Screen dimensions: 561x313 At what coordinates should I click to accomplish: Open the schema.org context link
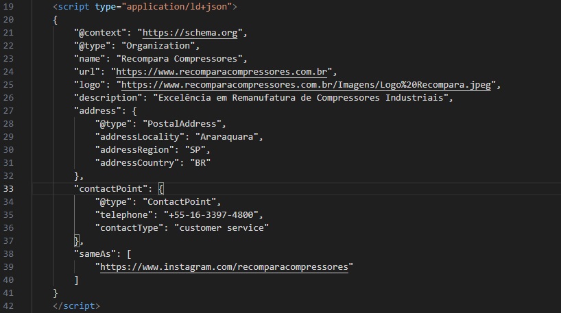click(x=190, y=32)
